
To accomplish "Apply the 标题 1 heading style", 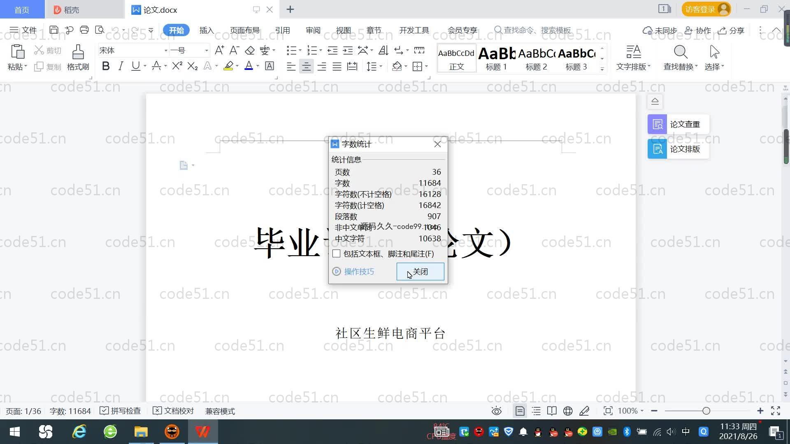I will 497,58.
